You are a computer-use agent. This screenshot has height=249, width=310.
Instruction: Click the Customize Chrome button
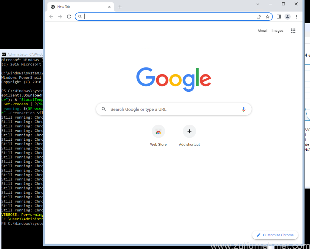pos(275,235)
